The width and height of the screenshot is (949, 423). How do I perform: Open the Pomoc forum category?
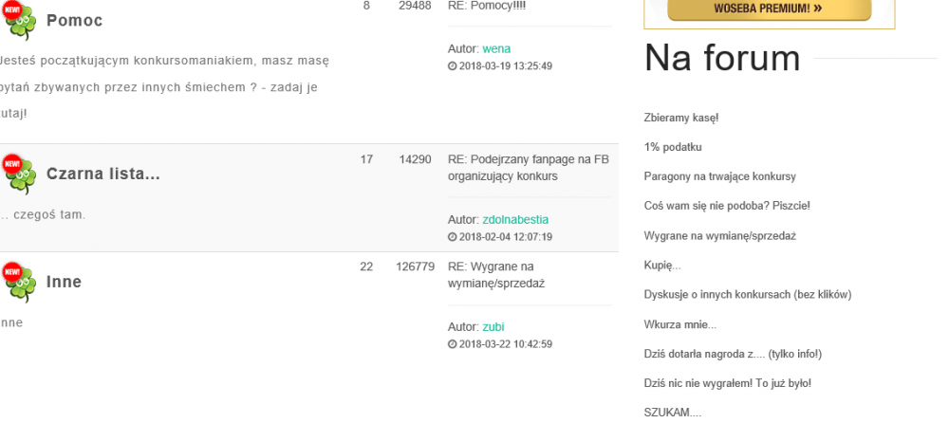pyautogui.click(x=74, y=21)
